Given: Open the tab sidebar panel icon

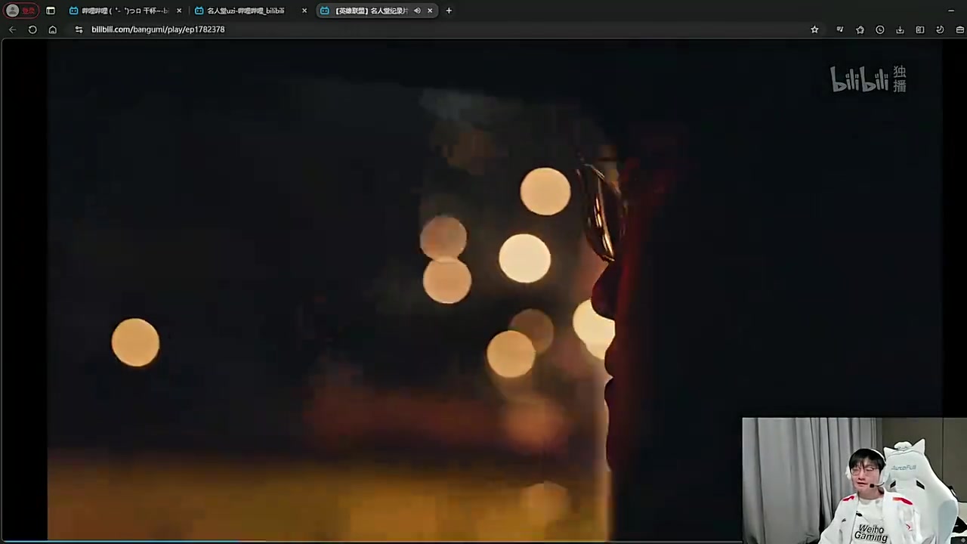Looking at the screenshot, I should pos(51,11).
